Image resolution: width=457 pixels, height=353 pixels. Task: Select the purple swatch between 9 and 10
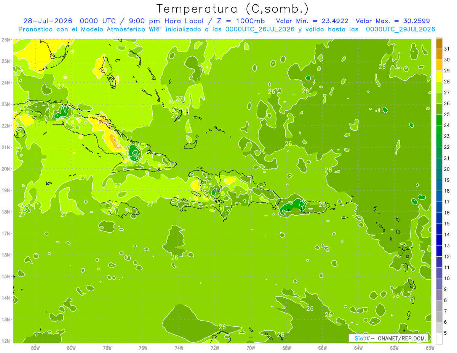tap(439, 284)
